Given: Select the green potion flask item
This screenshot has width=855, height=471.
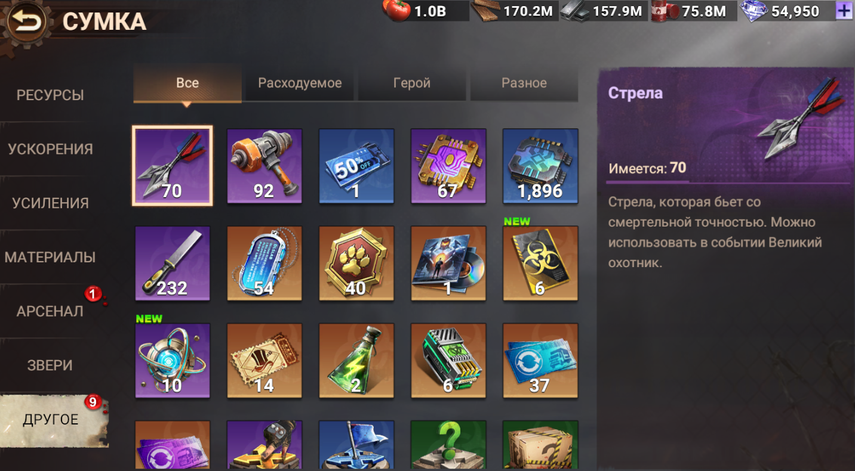Looking at the screenshot, I should [x=356, y=361].
